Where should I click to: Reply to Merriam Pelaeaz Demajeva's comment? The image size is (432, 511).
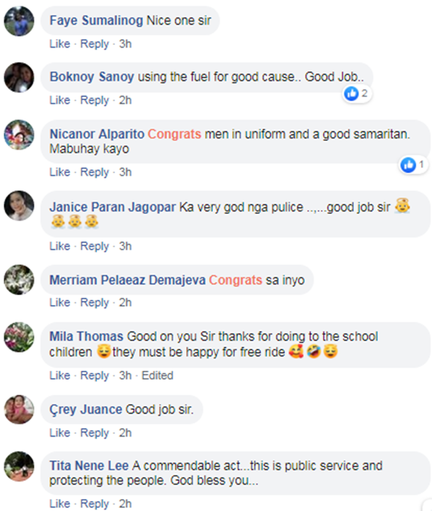pos(94,303)
